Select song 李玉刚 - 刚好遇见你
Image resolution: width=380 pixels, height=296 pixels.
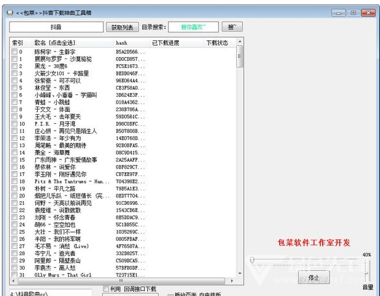tap(60, 174)
